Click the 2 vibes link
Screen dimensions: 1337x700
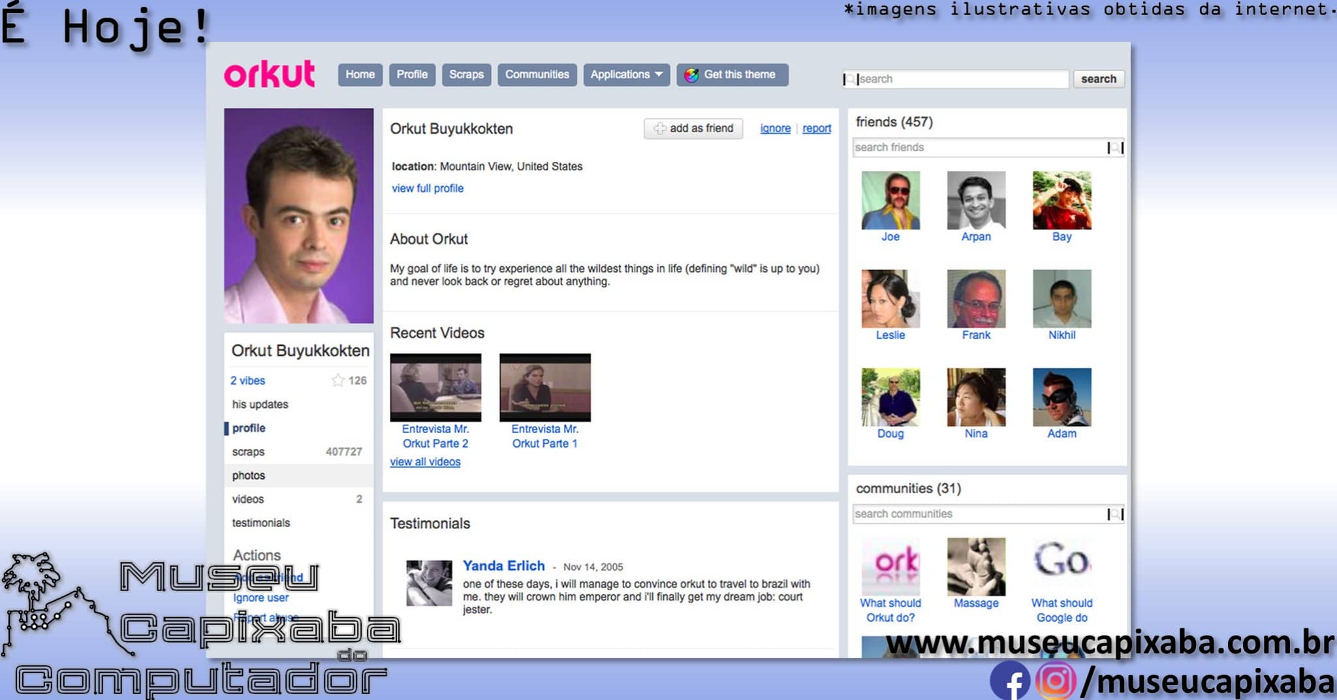pyautogui.click(x=247, y=380)
